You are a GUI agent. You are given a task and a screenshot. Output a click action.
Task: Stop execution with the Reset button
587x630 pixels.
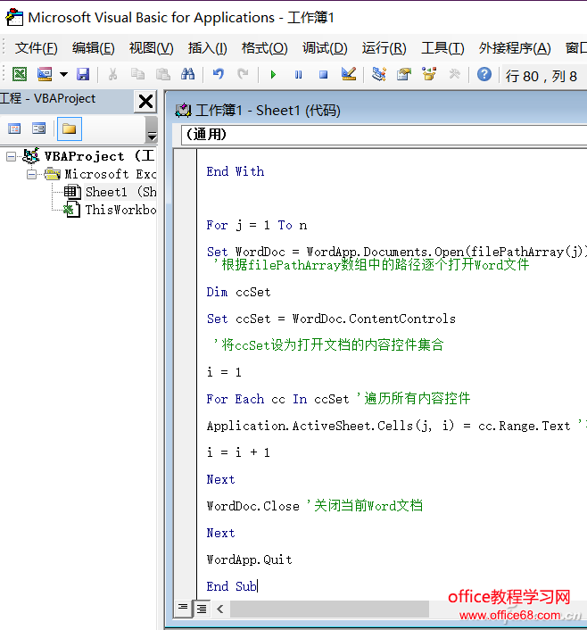click(x=323, y=74)
